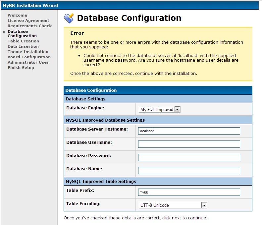262x225 pixels.
Task: Click the MySQL Improved Database Settings header
Action: pos(158,120)
